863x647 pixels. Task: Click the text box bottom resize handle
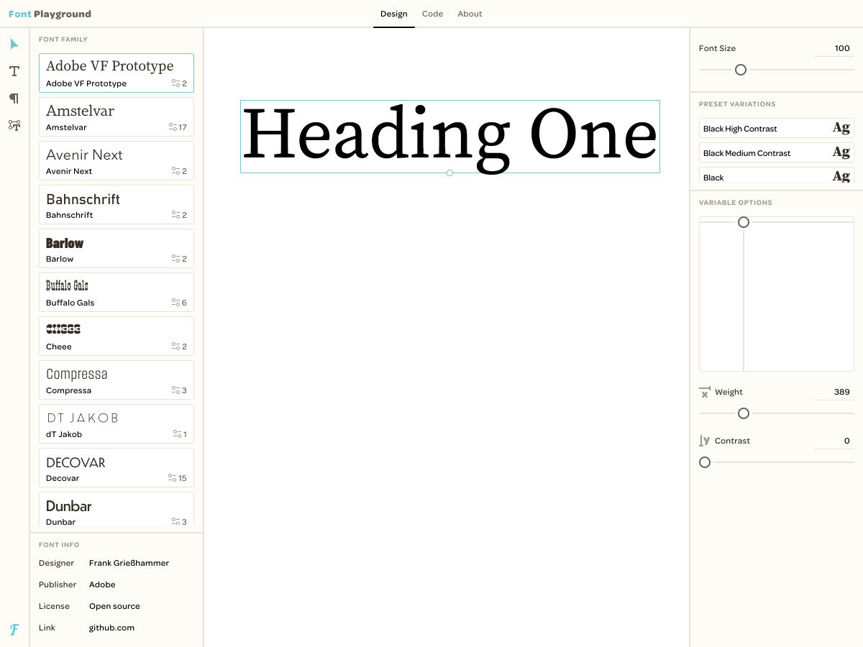(449, 173)
